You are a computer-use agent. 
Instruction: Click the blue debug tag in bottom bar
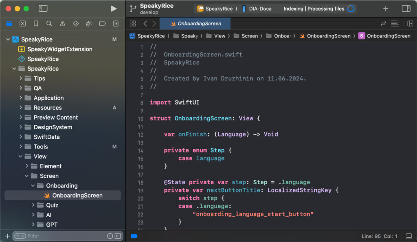134,236
